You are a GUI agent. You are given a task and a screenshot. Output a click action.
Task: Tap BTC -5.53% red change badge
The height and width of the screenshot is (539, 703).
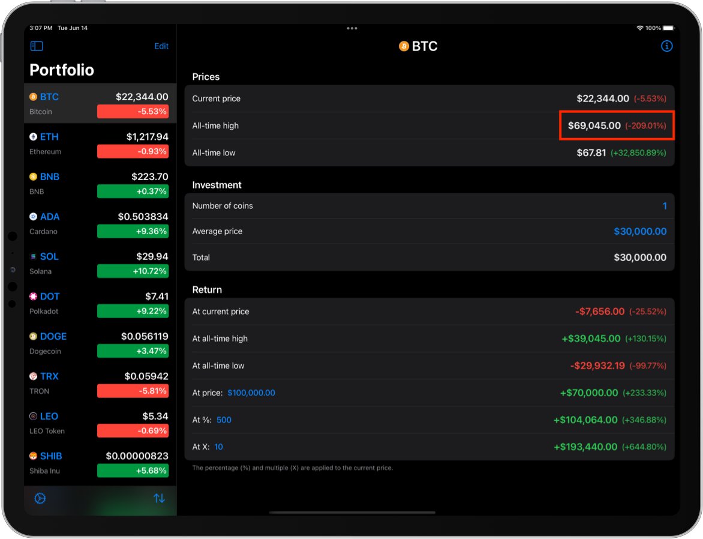(x=133, y=111)
